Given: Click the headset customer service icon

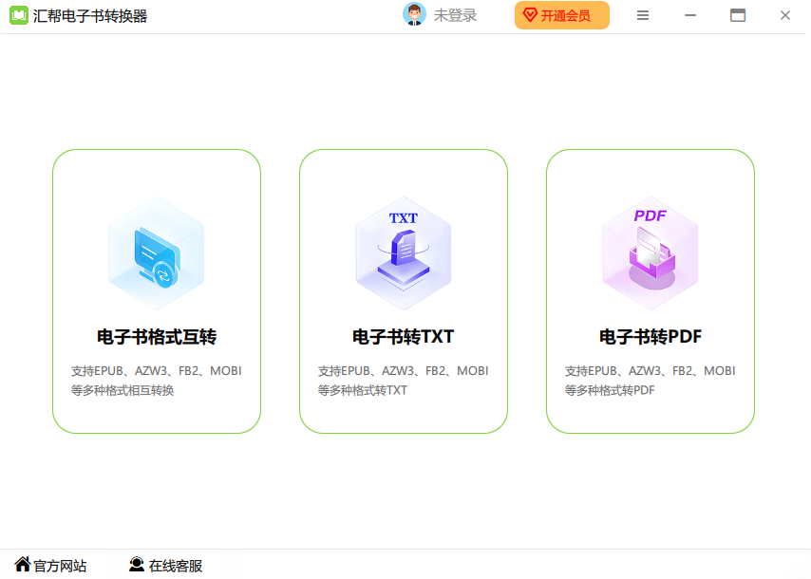Looking at the screenshot, I should click(137, 565).
